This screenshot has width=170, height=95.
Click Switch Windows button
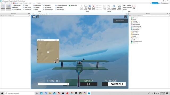point(119,7)
